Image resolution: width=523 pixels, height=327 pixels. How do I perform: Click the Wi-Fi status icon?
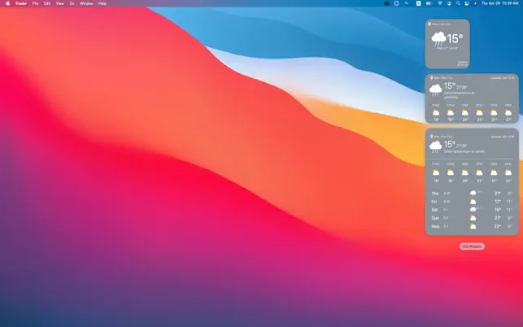tap(439, 3)
